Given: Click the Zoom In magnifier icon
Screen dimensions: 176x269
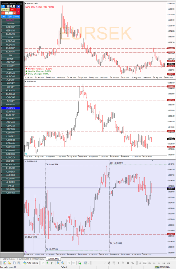Looking at the screenshot, I should click(x=58, y=263).
